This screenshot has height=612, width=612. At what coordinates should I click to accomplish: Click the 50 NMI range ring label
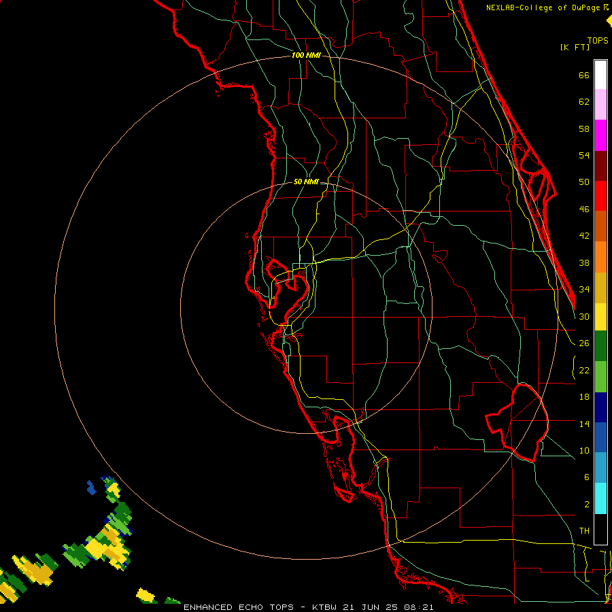pos(306,182)
